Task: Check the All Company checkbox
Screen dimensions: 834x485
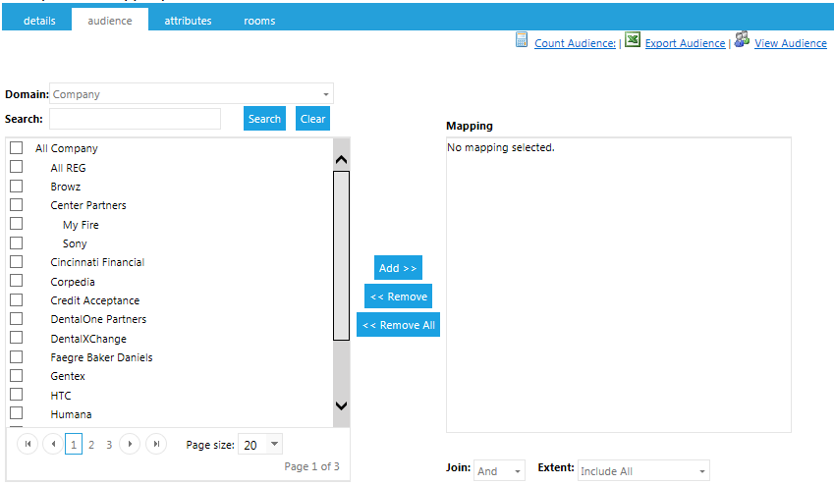Action: click(x=17, y=148)
